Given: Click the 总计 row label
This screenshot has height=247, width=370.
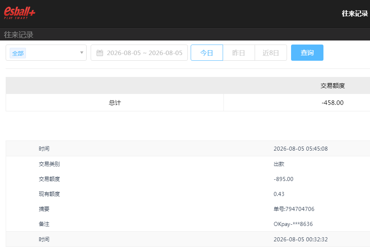Looking at the screenshot, I should point(115,103).
